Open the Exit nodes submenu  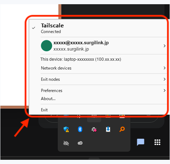pyautogui.click(x=98, y=79)
